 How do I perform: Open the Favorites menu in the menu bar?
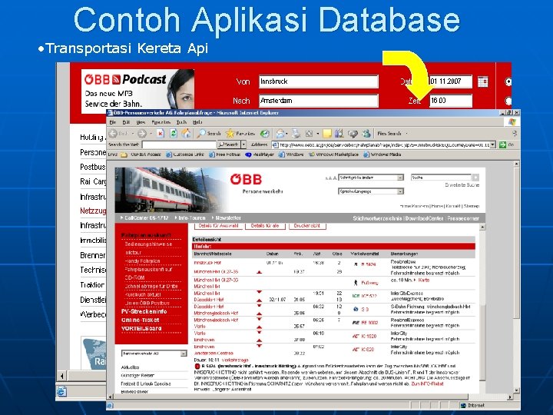pyautogui.click(x=161, y=122)
